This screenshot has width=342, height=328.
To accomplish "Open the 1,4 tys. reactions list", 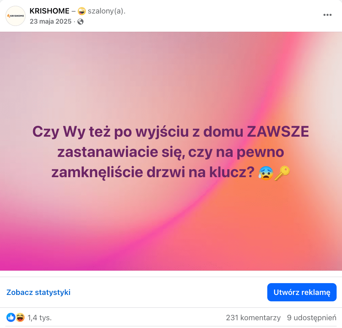I will coord(39,318).
